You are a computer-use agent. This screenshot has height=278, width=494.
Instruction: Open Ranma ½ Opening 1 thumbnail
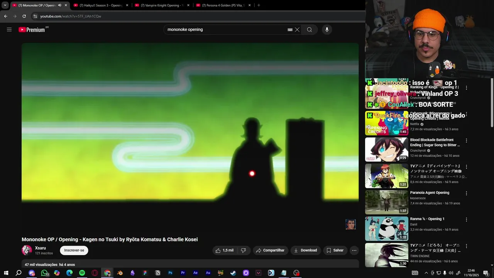(x=387, y=229)
